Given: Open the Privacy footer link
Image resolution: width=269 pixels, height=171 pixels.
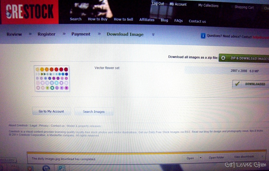Looking at the screenshot, I should [x=44, y=126].
